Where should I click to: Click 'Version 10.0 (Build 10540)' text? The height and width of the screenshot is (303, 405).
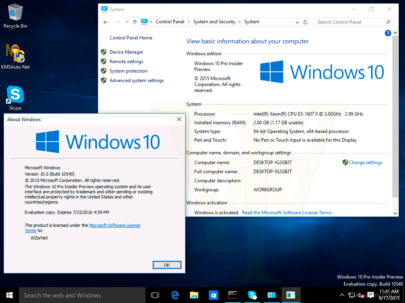click(x=49, y=174)
